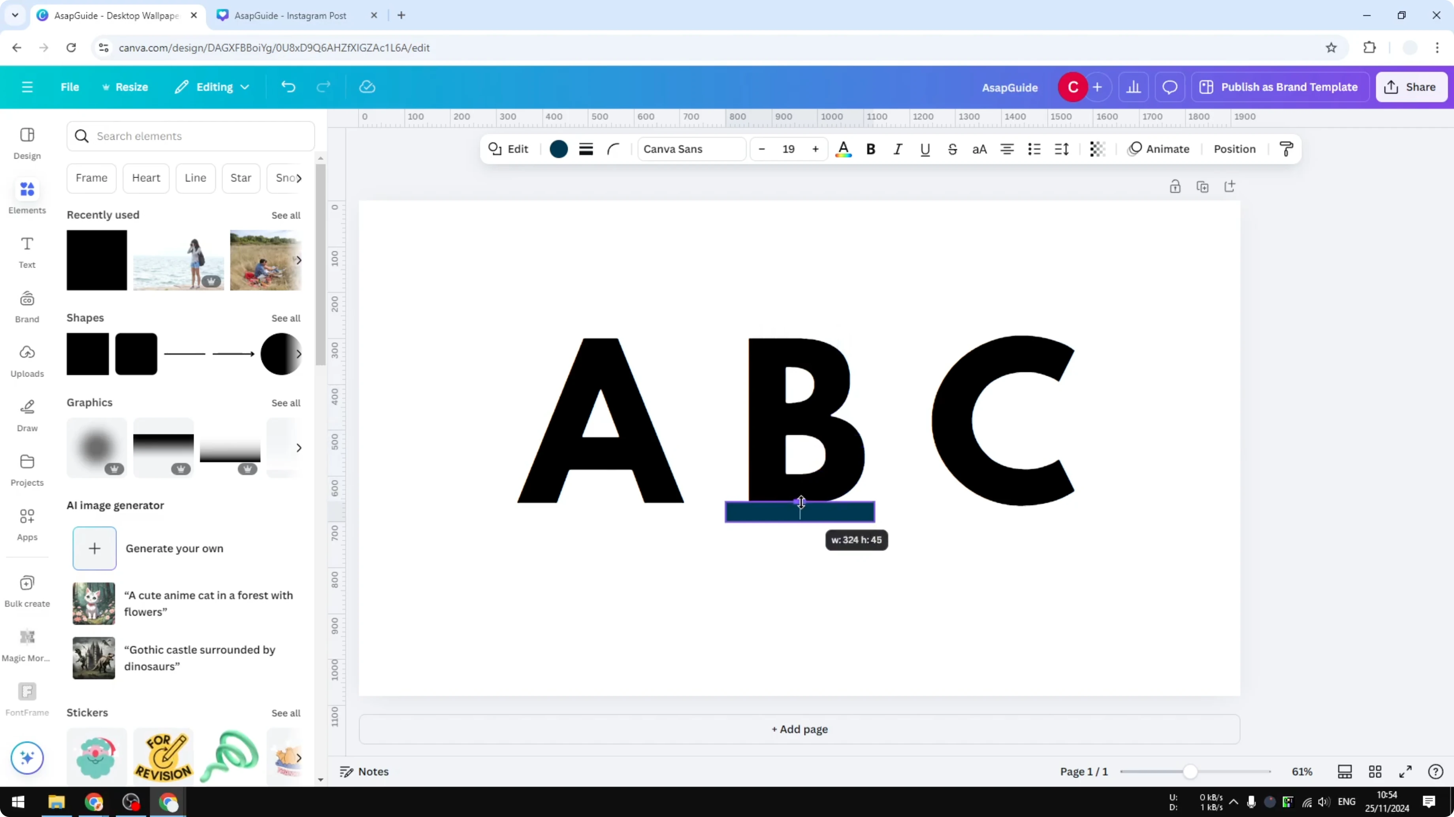Click Publish as Brand Template
1454x817 pixels.
[x=1280, y=87]
